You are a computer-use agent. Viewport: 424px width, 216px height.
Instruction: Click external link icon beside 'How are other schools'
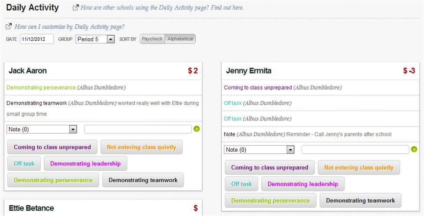pyautogui.click(x=76, y=7)
